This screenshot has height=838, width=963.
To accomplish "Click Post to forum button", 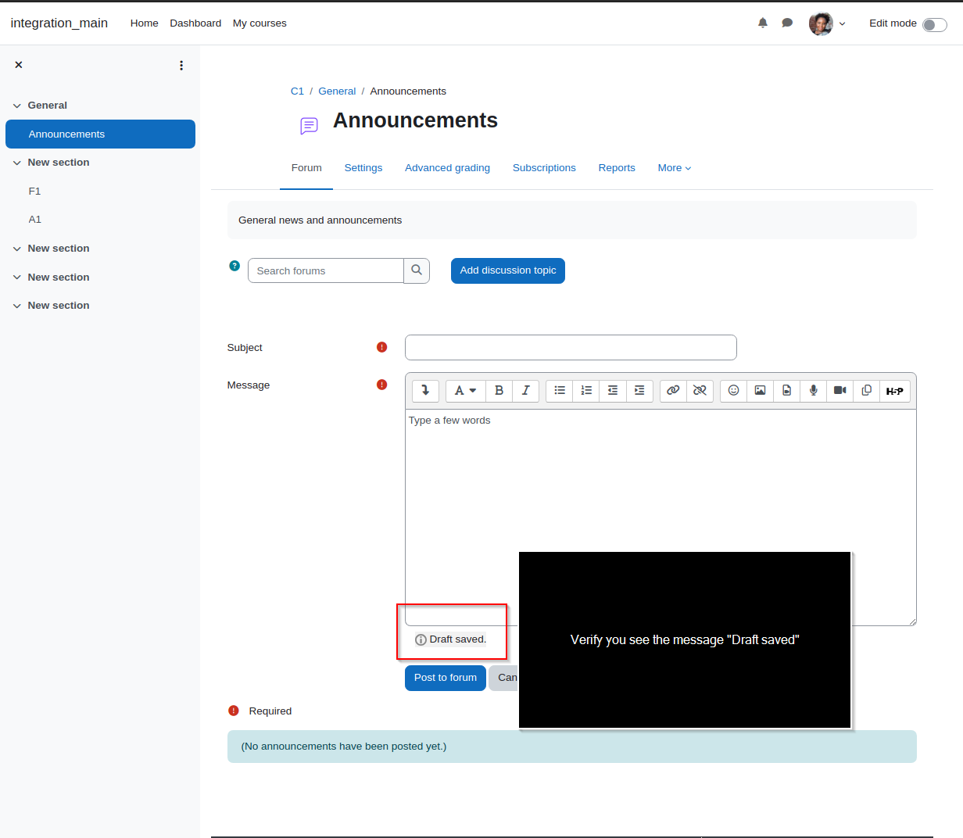I will tap(446, 678).
